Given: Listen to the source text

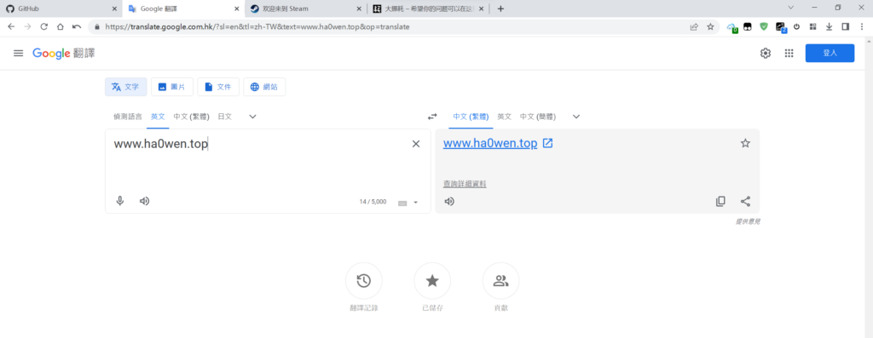Looking at the screenshot, I should click(145, 201).
